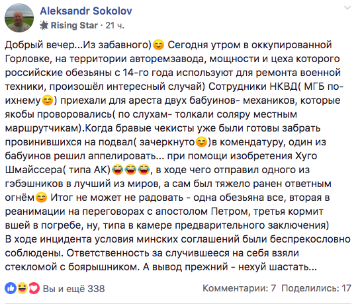The height and width of the screenshot is (304, 360).
Task: Click the blue Like reaction icon
Action: tap(11, 288)
